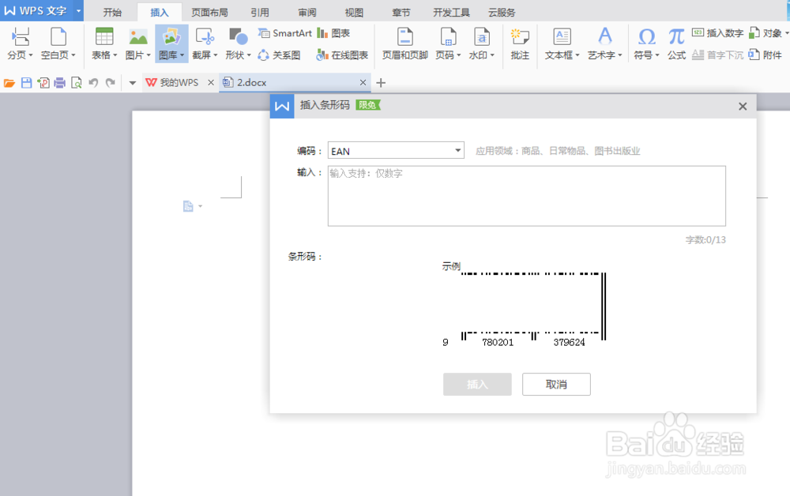The height and width of the screenshot is (496, 790).
Task: Insert WordArt (艺术字)
Action: (604, 43)
